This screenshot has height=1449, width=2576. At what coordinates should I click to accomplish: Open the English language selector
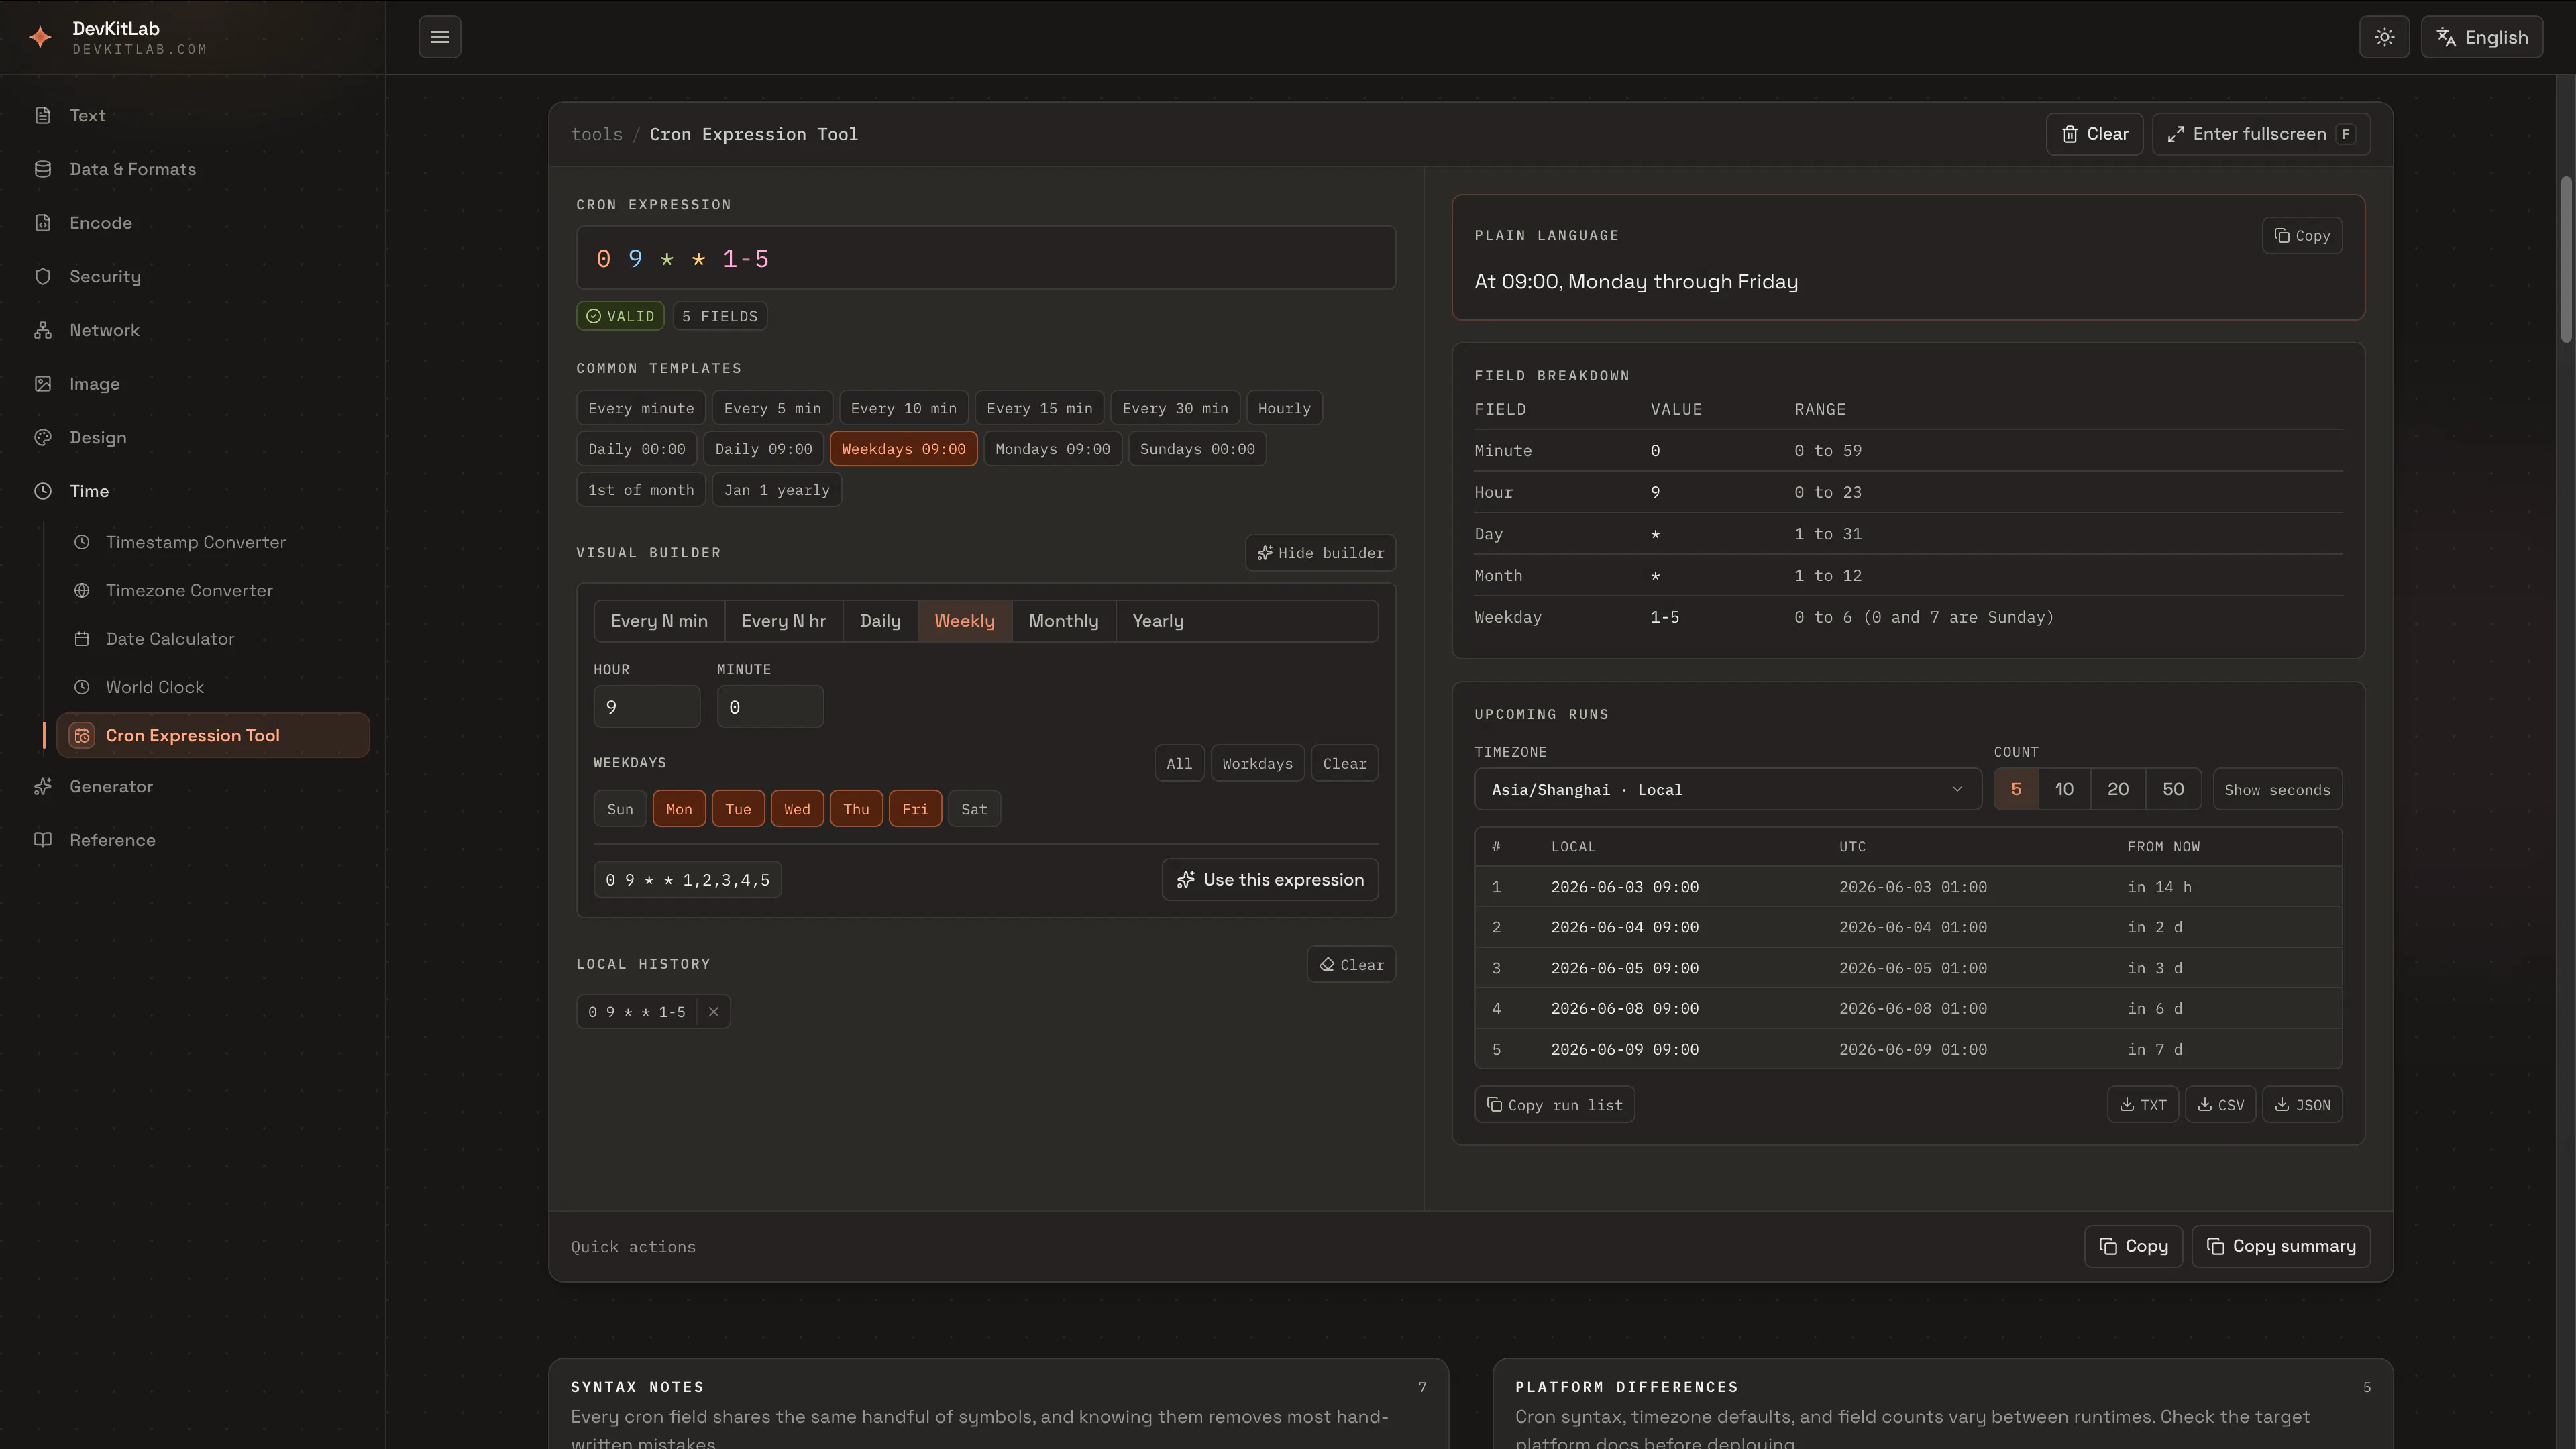tap(2481, 37)
